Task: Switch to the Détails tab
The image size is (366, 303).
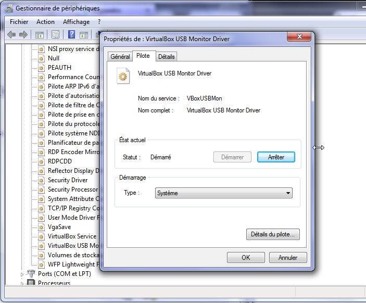Action: (x=167, y=57)
